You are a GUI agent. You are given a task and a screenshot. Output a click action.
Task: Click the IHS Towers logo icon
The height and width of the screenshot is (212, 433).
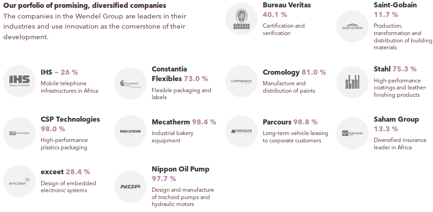point(19,81)
